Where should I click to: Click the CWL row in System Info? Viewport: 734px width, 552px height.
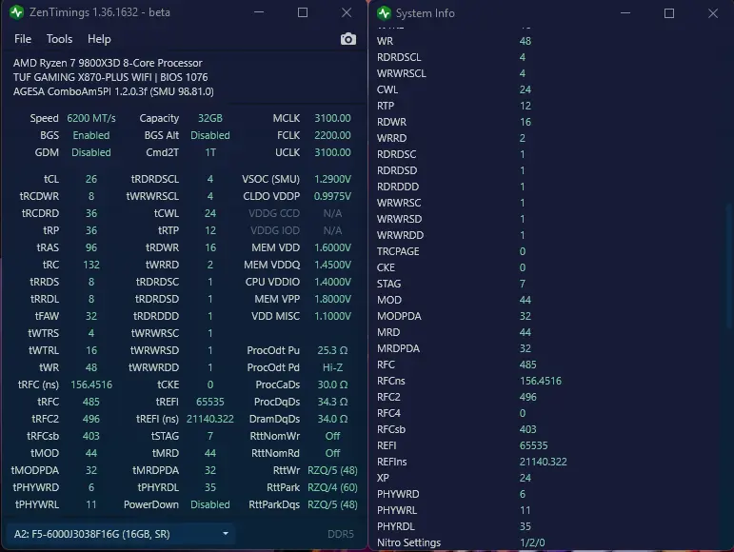click(547, 89)
